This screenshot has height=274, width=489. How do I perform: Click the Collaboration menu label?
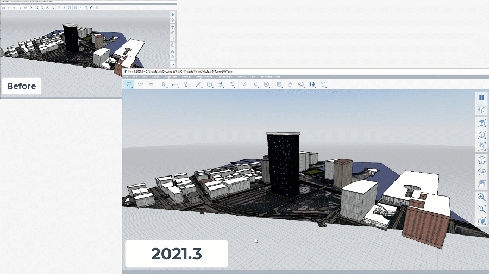(225, 77)
